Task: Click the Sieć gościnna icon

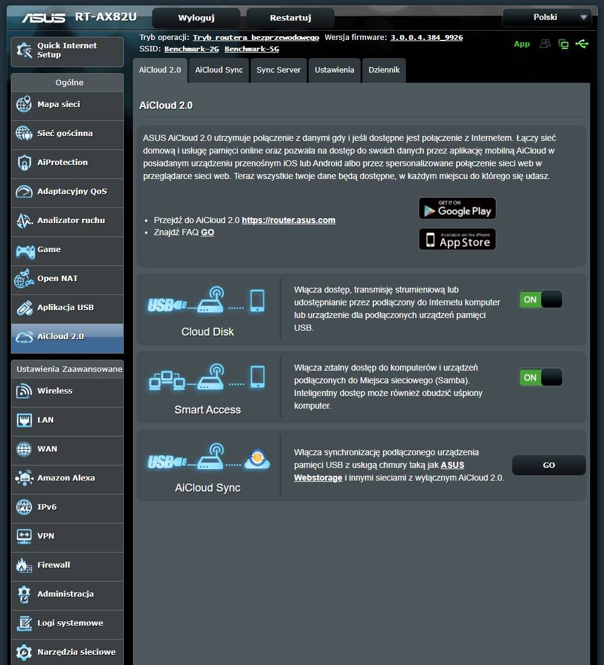Action: [x=24, y=133]
